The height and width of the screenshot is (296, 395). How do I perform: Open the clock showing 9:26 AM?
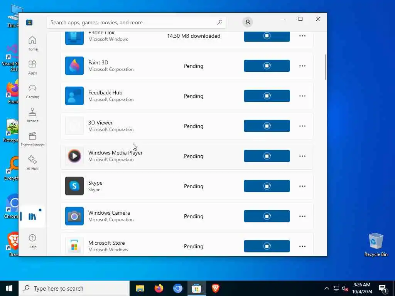pyautogui.click(x=362, y=288)
